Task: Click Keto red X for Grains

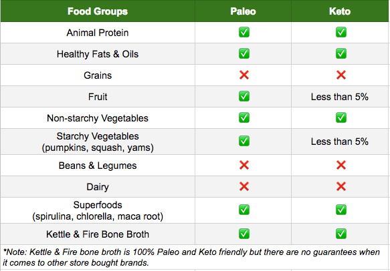Action: coord(340,75)
